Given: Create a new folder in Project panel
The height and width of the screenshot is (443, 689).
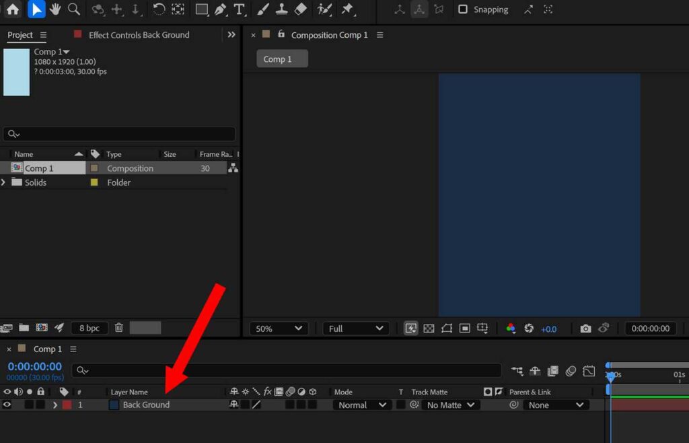Looking at the screenshot, I should tap(24, 328).
